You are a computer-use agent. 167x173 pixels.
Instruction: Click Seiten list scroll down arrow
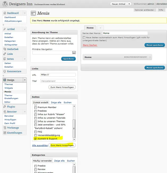(74, 139)
